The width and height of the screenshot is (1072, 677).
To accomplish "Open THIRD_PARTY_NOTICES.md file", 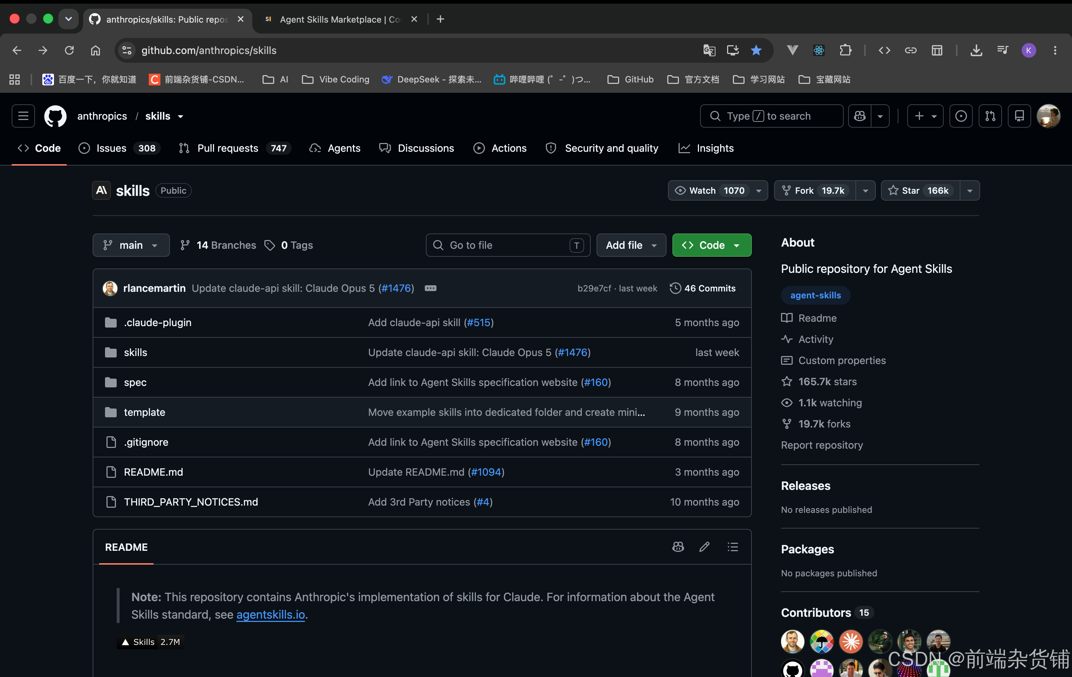I will pyautogui.click(x=191, y=502).
